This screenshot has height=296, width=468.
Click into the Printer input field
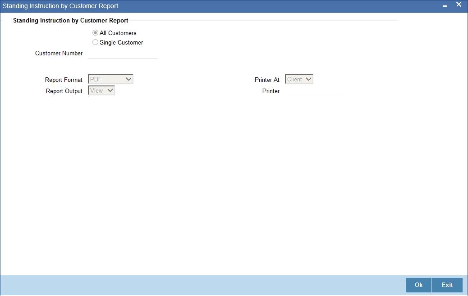coord(313,91)
